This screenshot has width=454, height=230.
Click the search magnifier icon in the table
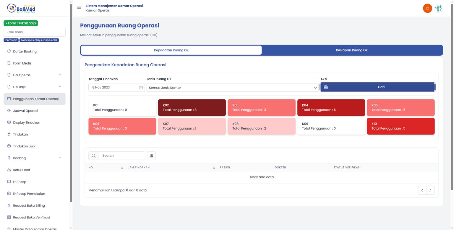coord(93,155)
